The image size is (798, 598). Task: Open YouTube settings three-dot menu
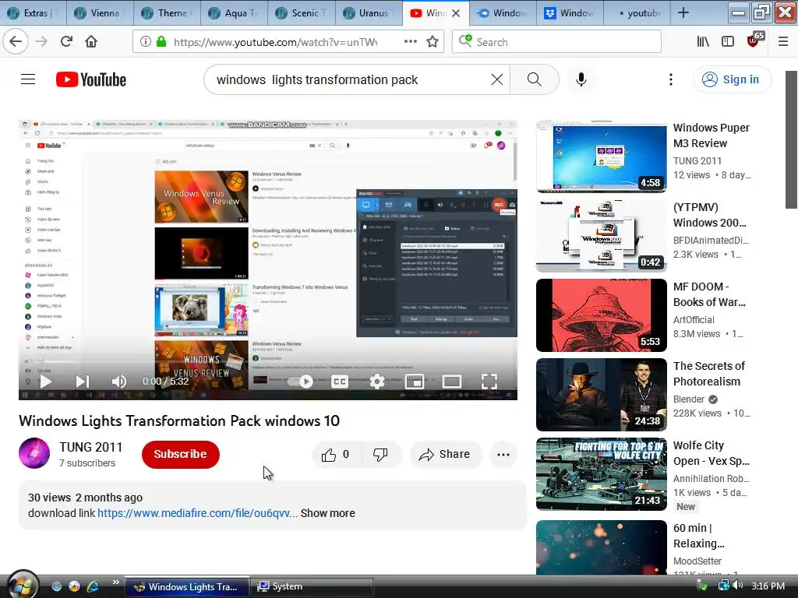(671, 79)
